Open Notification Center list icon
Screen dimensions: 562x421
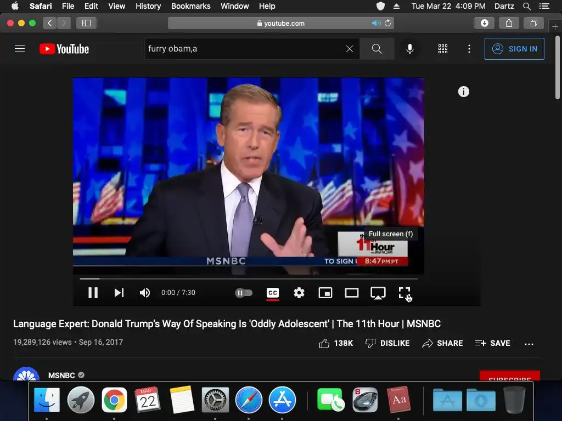click(x=544, y=6)
